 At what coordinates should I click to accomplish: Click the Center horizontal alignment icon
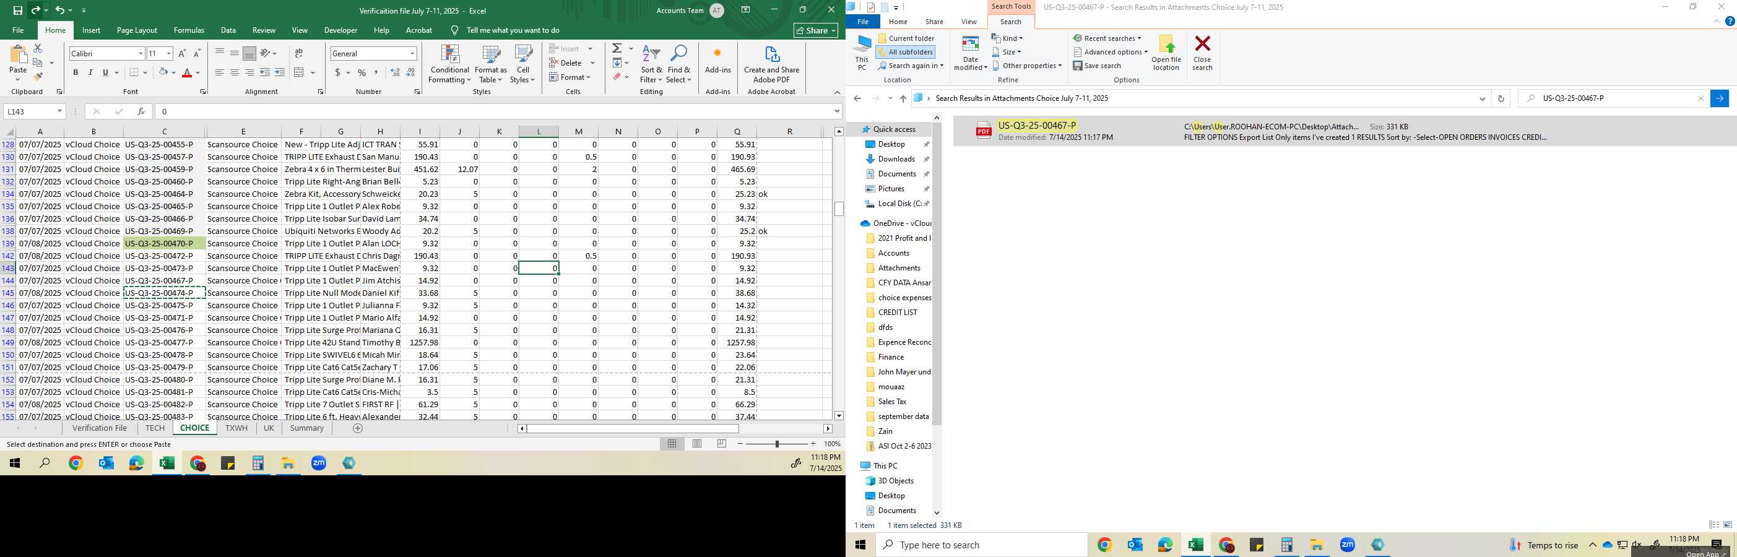click(235, 72)
